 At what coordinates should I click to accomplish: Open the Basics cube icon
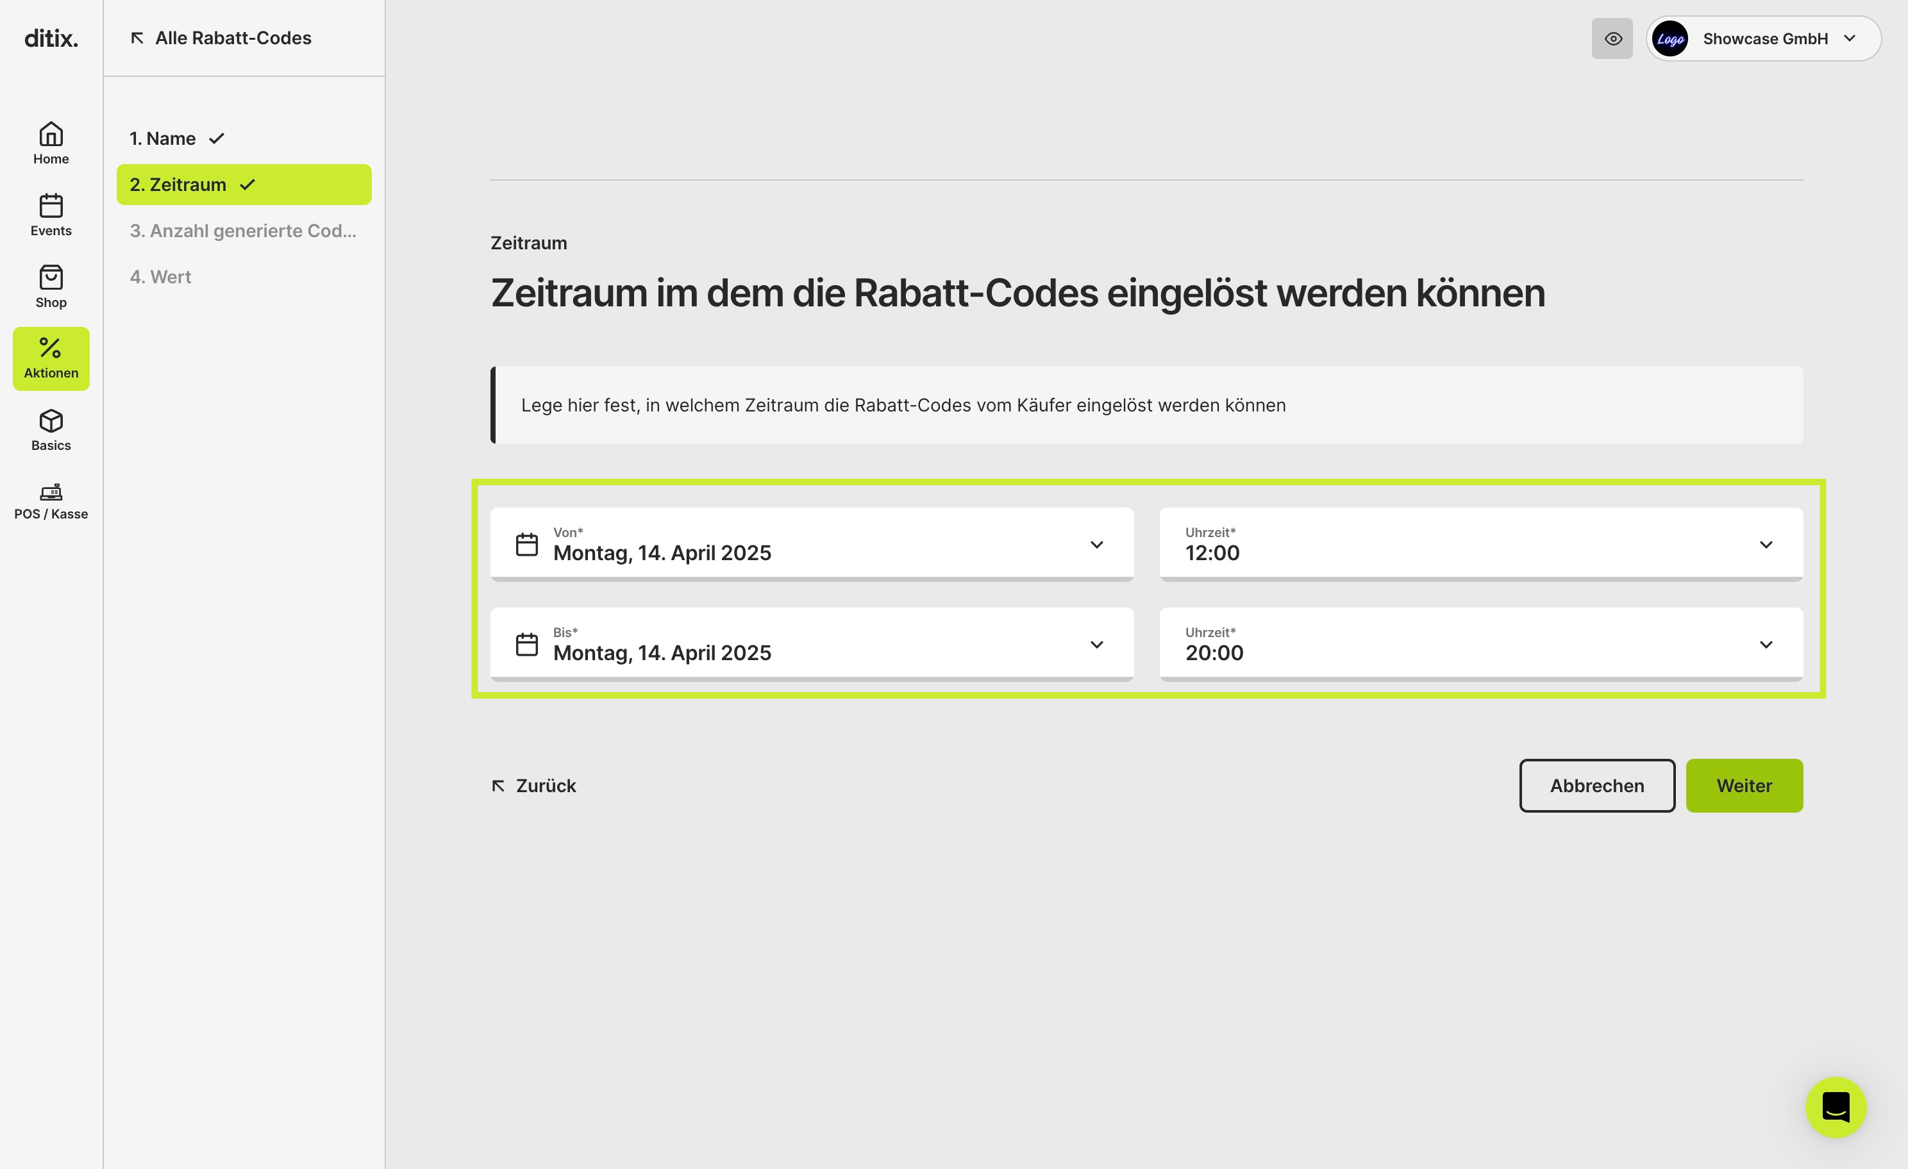51,420
